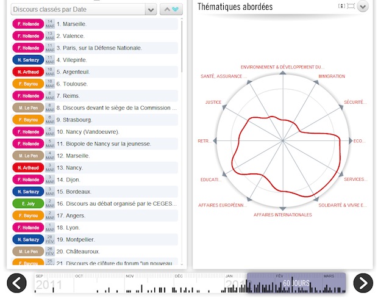Viewport: 378px width, 301px height.
Task: Click the expanded view icon in Thématiques header
Action: [351, 6]
